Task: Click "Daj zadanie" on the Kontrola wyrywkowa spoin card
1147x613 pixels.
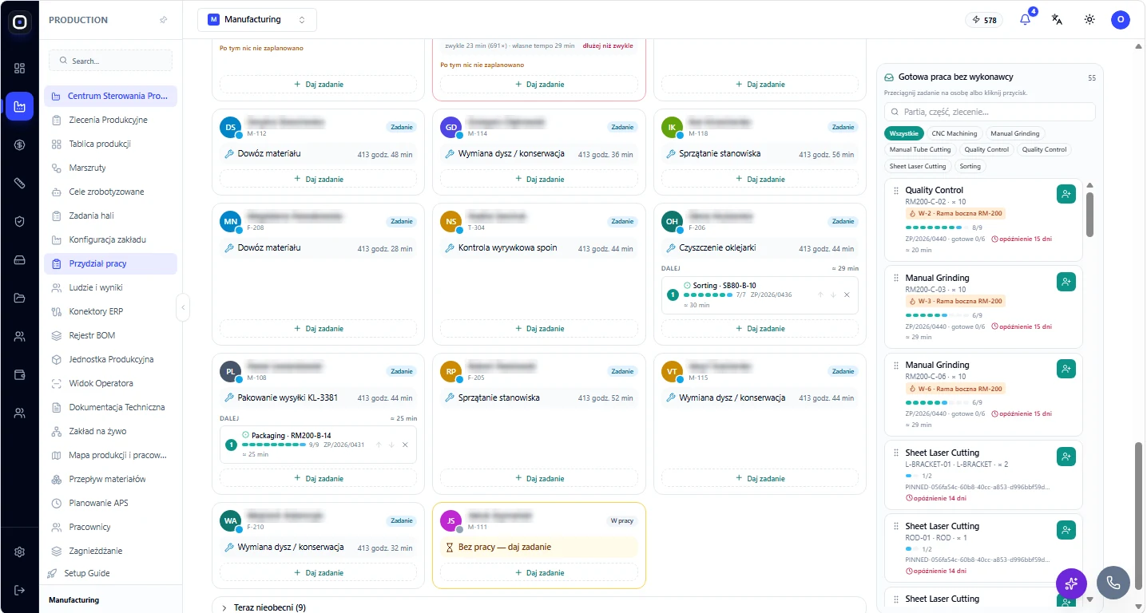Action: [538, 328]
